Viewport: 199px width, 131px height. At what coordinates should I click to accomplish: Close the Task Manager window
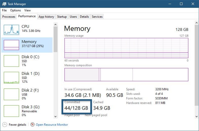click(x=193, y=4)
